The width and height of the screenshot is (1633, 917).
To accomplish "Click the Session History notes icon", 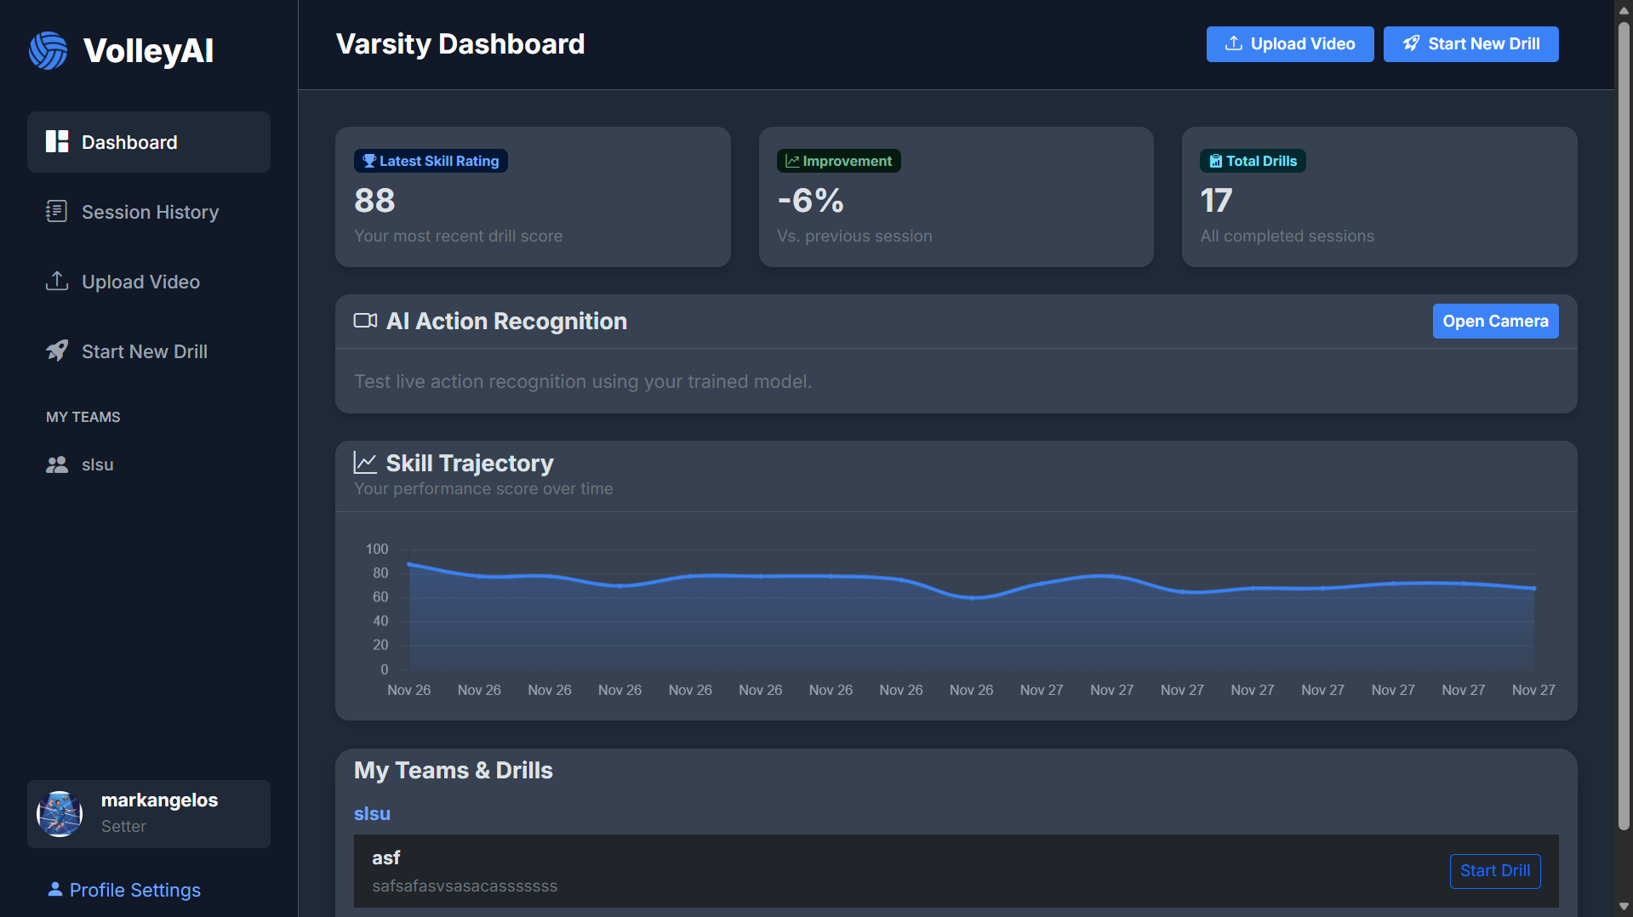I will coord(56,211).
